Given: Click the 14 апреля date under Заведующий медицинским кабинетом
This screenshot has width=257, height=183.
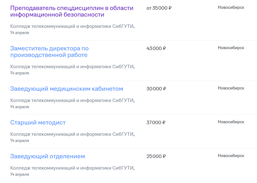Looking at the screenshot, I should coord(19,107).
